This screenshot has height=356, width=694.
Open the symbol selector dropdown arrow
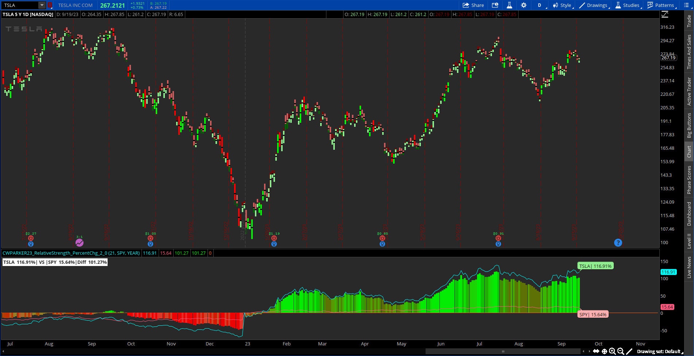[42, 5]
